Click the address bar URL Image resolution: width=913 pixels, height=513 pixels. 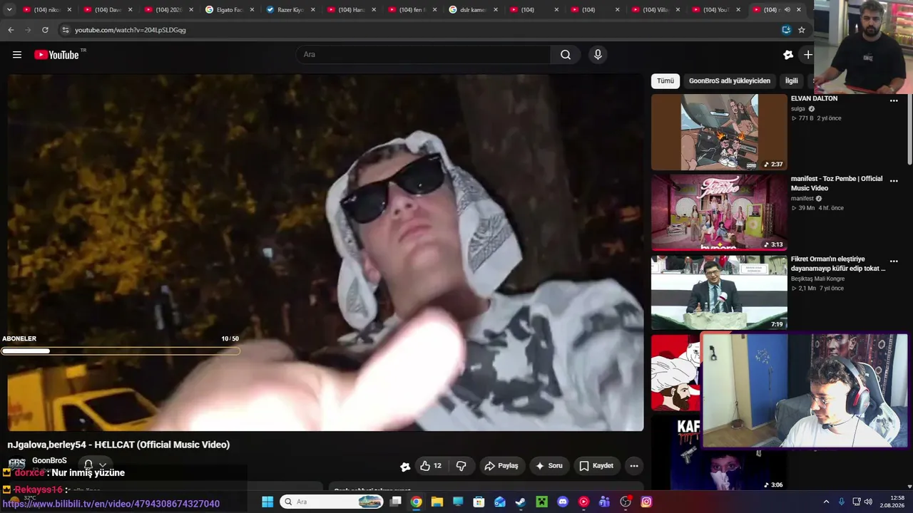(131, 30)
